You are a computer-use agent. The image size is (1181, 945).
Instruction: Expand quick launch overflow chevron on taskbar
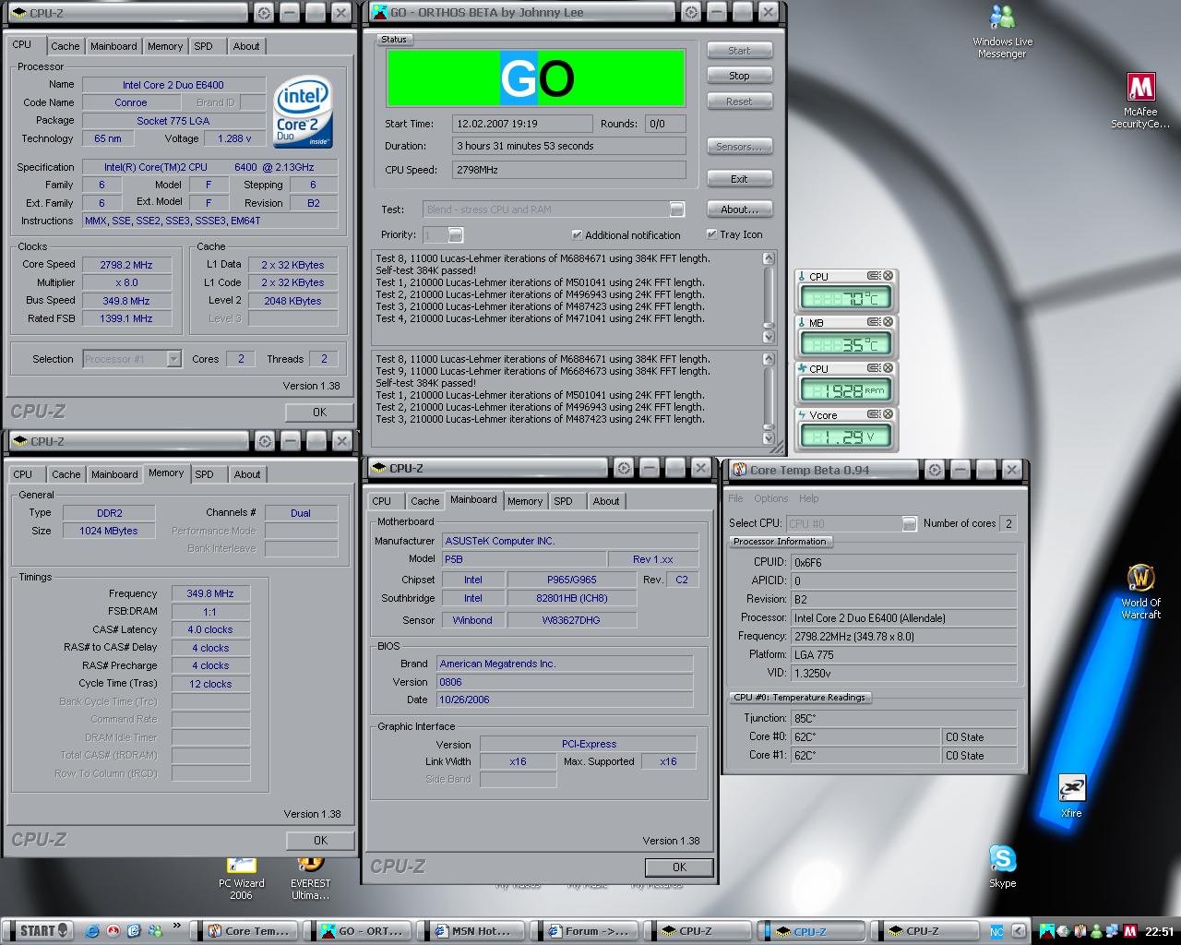point(176,927)
